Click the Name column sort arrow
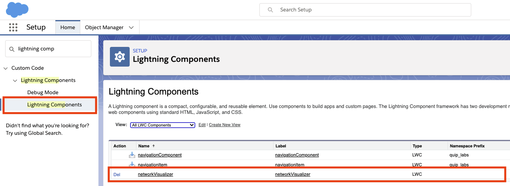Viewport: 510px width, 186px height. 153,146
